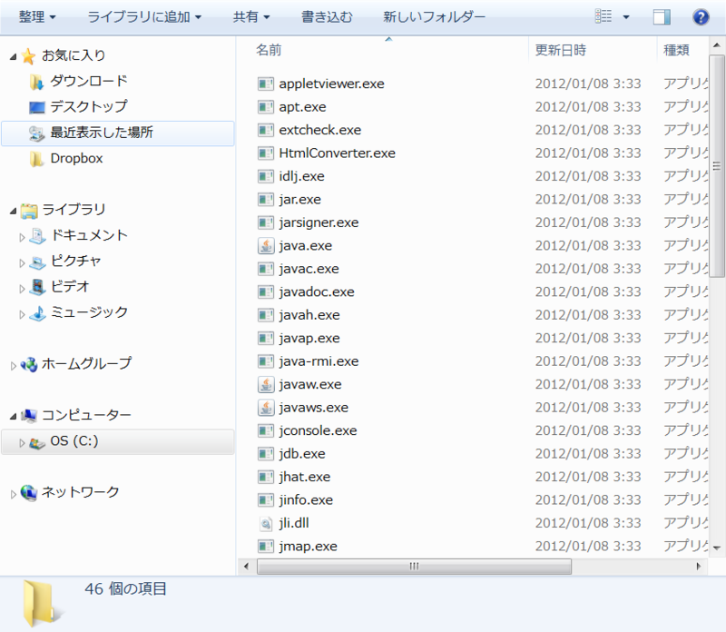This screenshot has width=726, height=632.
Task: Collapse the ライブラリ tree node
Action: tap(14, 212)
